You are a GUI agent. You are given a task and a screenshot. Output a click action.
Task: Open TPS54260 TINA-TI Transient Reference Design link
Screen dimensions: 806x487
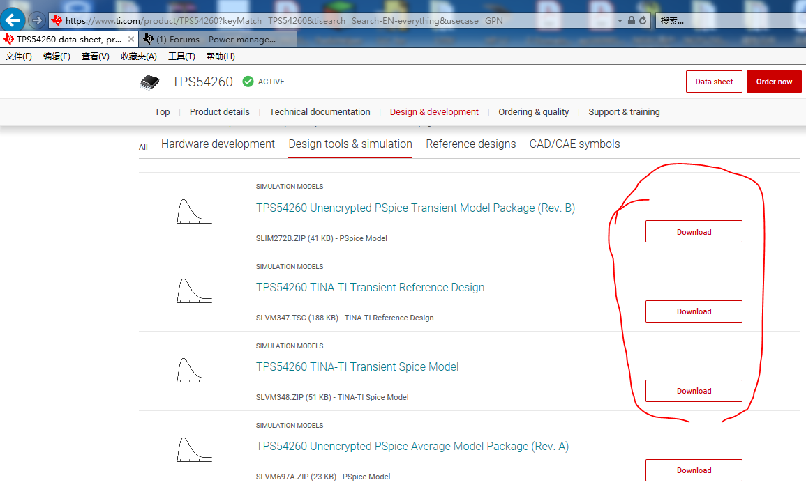pyautogui.click(x=370, y=287)
